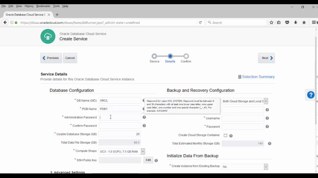Open the Bookmarks menu

coord(43,6)
